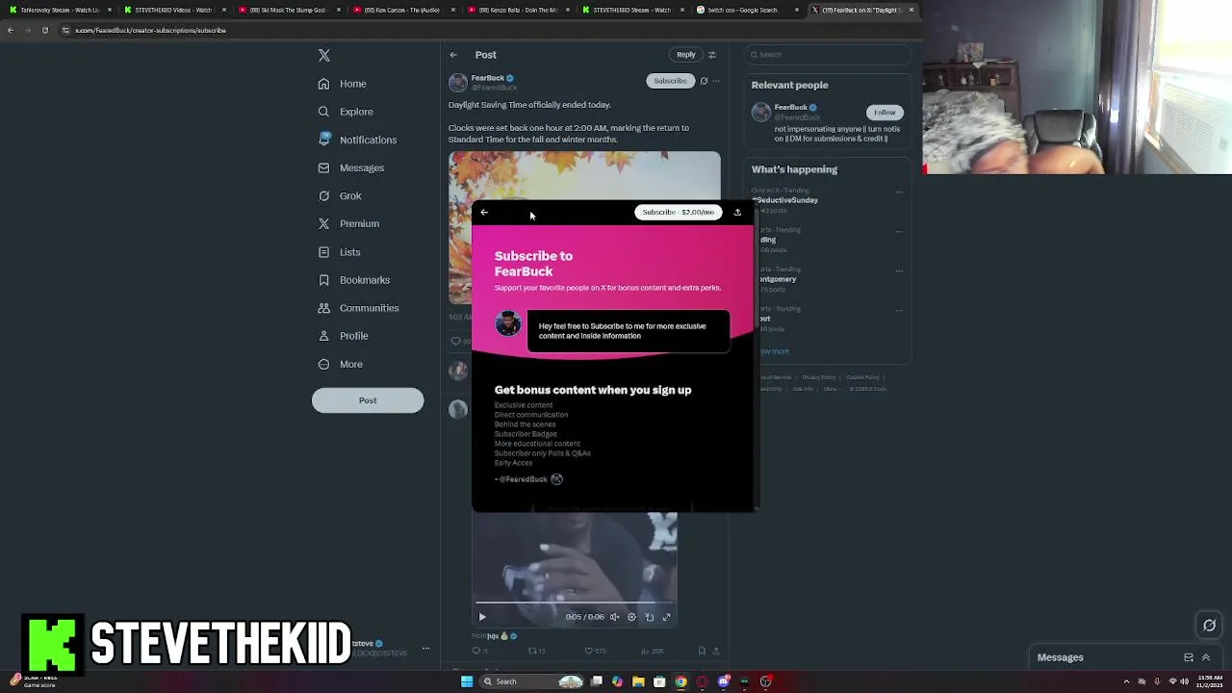Open Premium in the X sidebar
1232x693 pixels.
[x=348, y=223]
